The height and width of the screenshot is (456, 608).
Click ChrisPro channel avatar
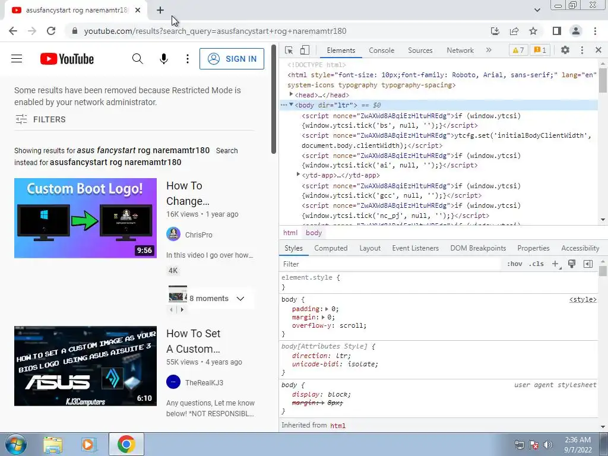pos(173,234)
